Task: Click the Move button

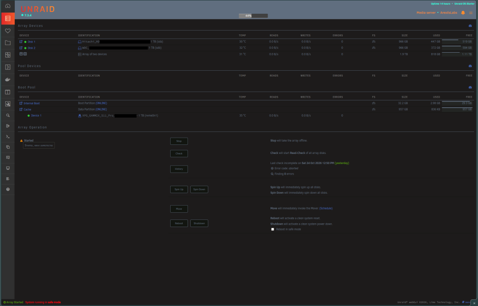Action: pos(179,209)
